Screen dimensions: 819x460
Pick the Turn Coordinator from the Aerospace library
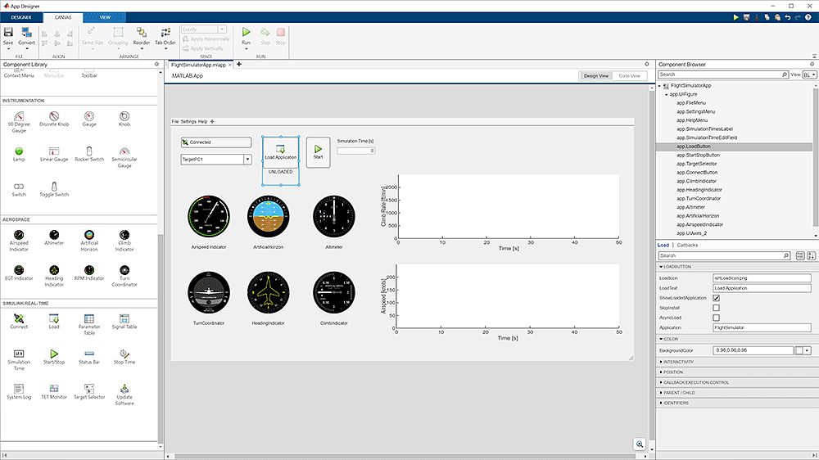[x=124, y=271]
